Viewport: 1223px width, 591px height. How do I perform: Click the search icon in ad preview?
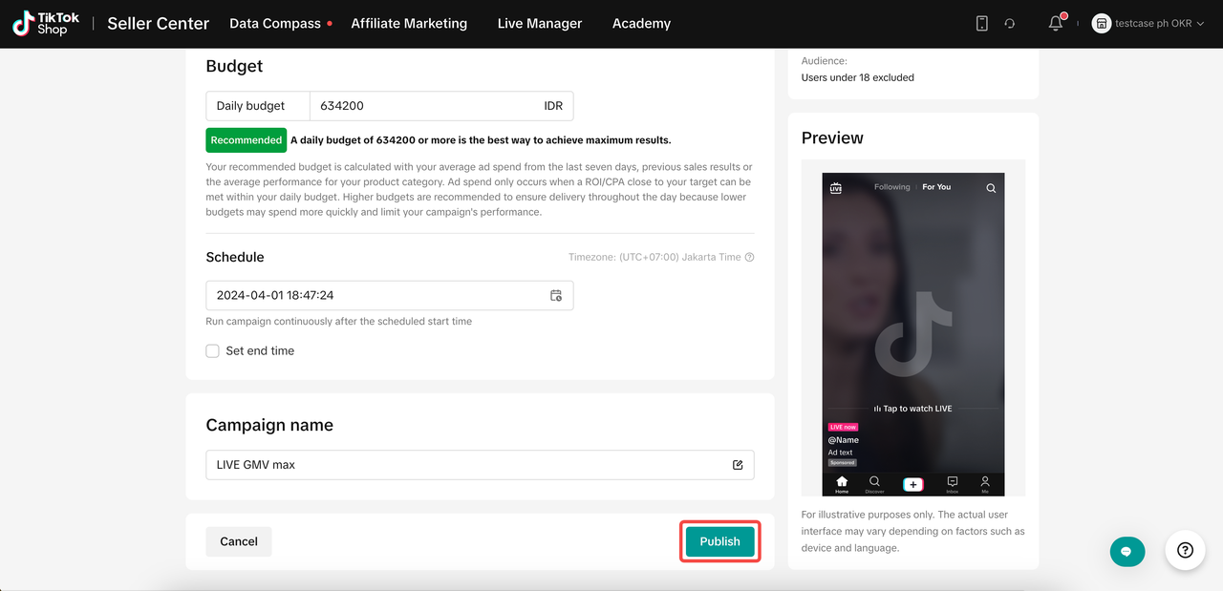pyautogui.click(x=991, y=188)
